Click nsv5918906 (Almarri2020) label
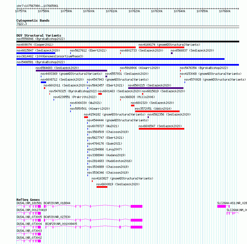 click(x=140, y=68)
